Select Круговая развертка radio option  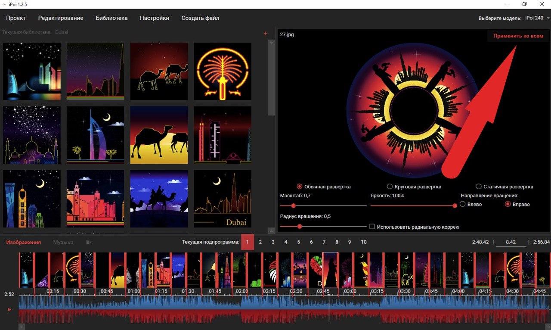tap(414, 187)
